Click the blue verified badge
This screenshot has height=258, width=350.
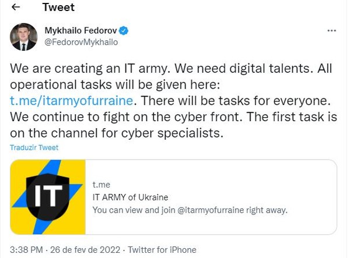coord(124,31)
